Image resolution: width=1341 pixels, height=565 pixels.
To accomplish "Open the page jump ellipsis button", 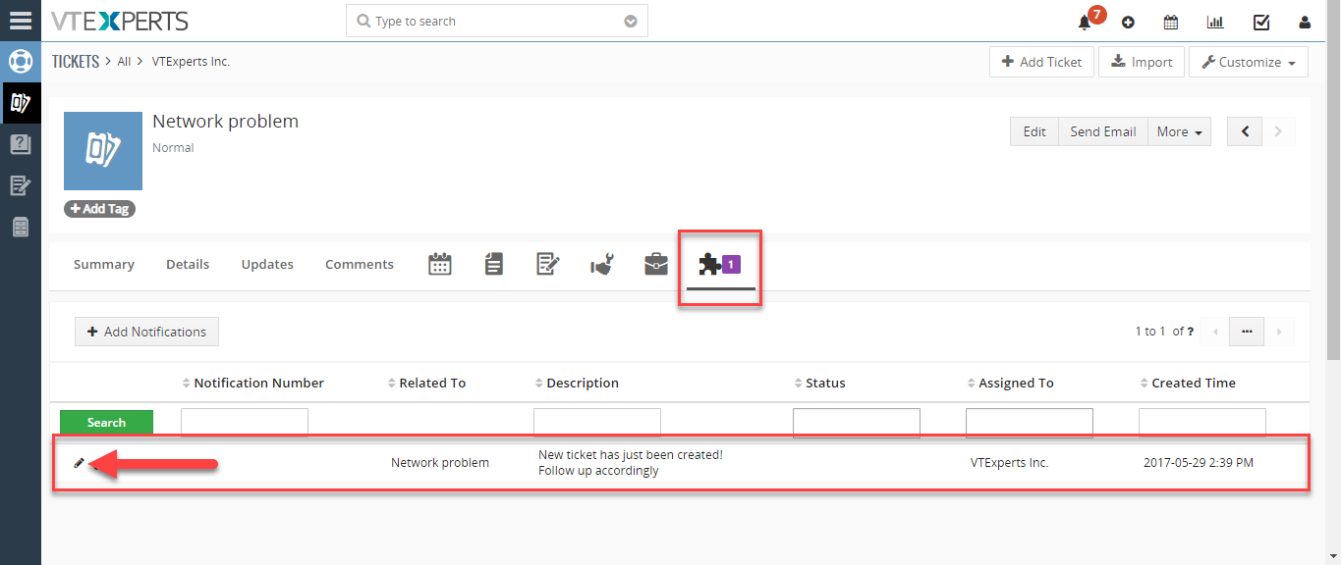I will 1247,332.
